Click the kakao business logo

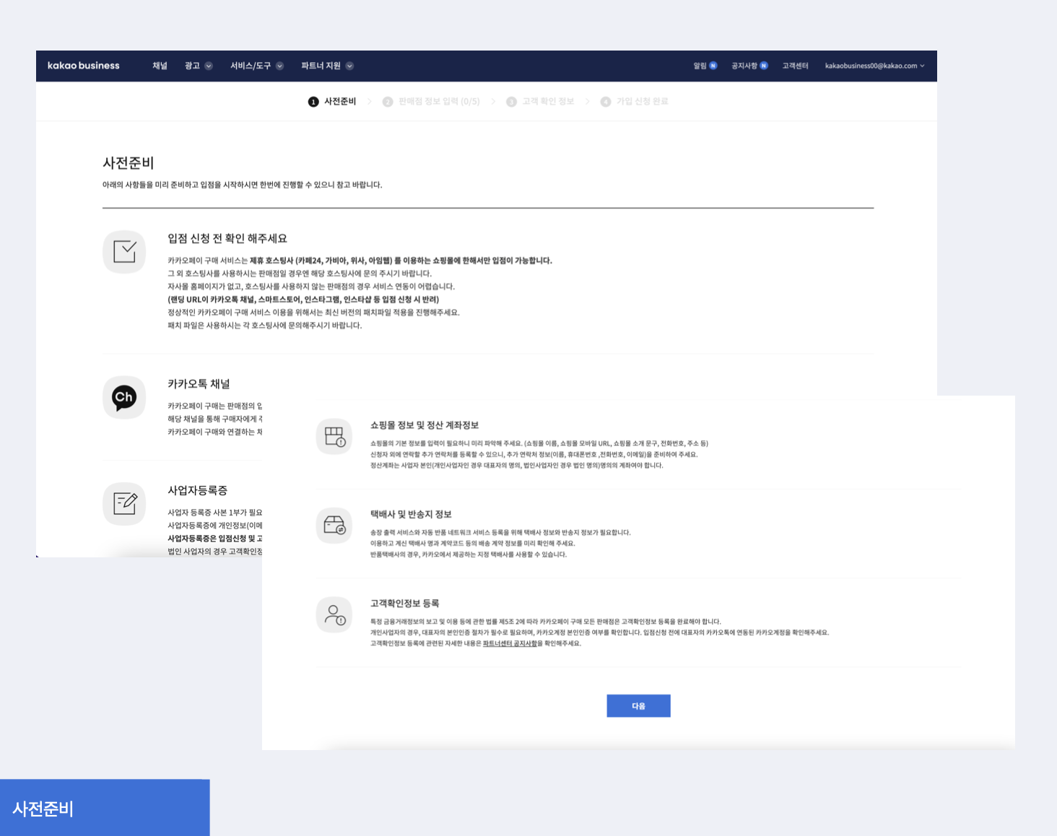[x=84, y=66]
